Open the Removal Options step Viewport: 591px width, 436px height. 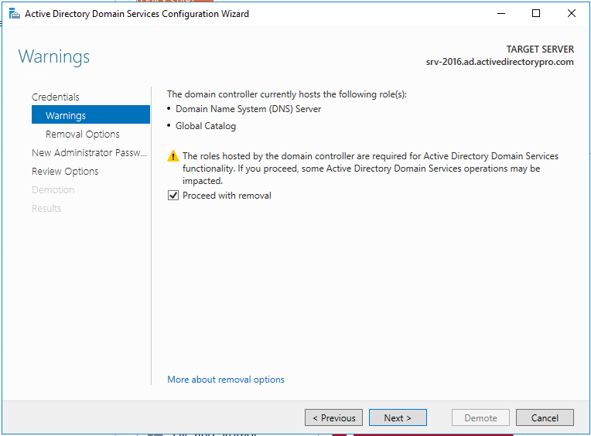tap(83, 134)
